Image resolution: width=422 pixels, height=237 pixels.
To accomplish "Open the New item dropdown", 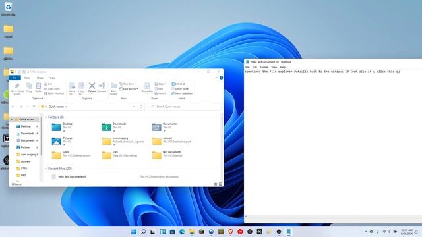I will [127, 84].
